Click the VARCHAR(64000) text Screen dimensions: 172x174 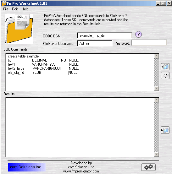pos(47,68)
